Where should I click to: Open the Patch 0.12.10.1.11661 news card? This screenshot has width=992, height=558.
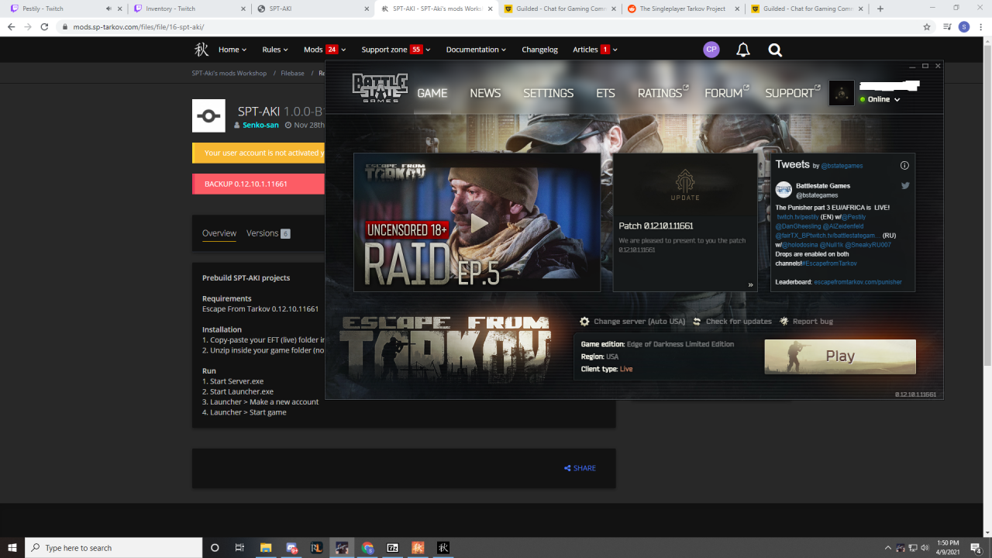(x=685, y=222)
